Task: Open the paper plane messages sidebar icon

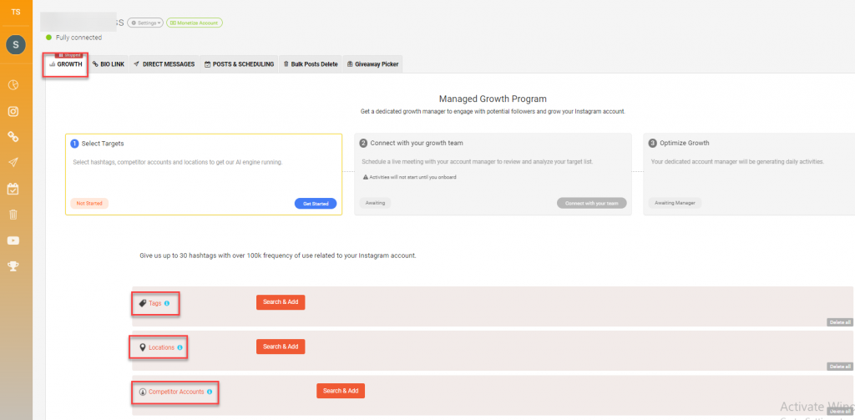Action: coord(13,163)
